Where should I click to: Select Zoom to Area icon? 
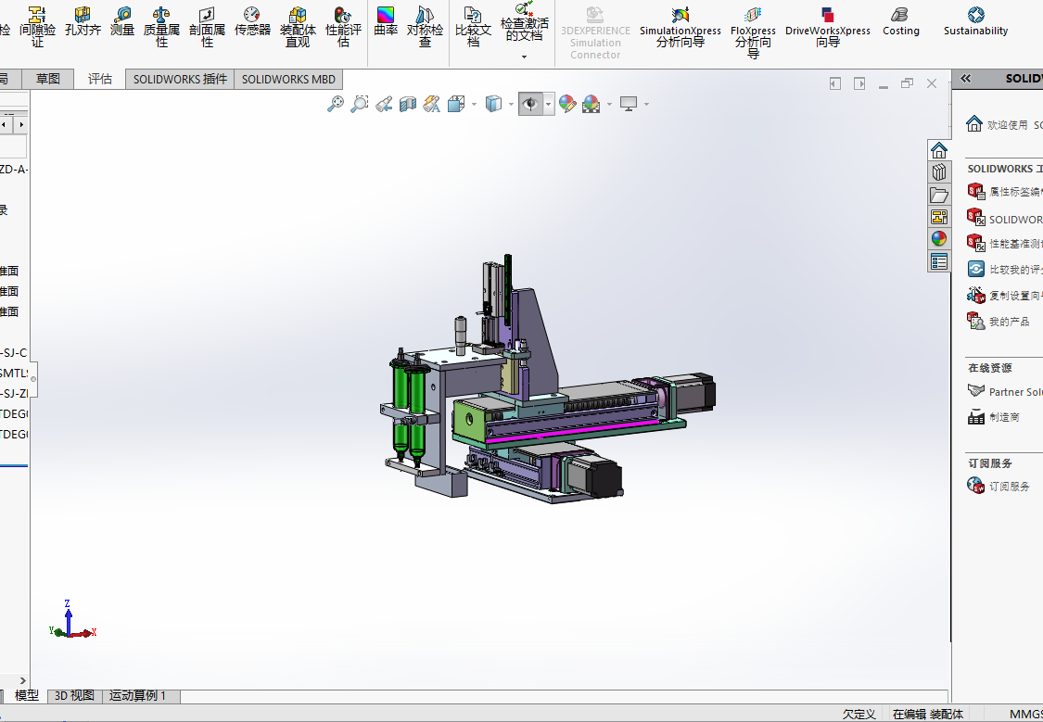[359, 104]
